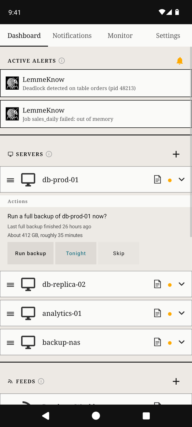This screenshot has height=427, width=192.
Task: Click the db-prod-01 orange status dot
Action: point(170,180)
